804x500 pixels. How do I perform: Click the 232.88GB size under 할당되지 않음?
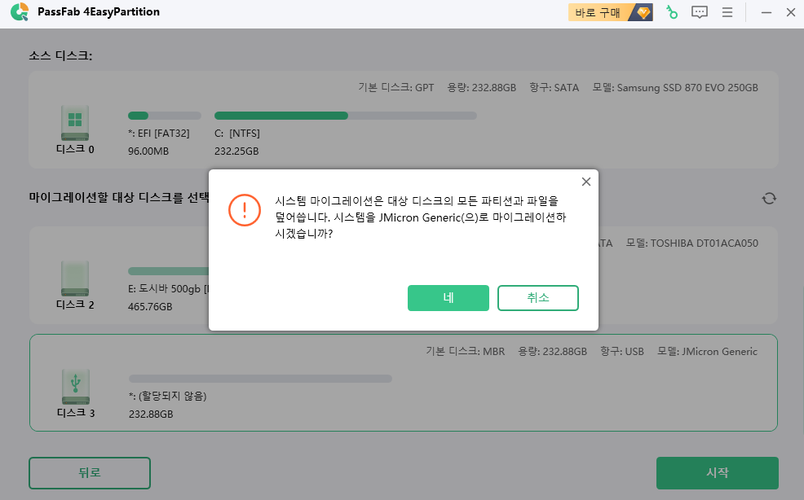151,414
